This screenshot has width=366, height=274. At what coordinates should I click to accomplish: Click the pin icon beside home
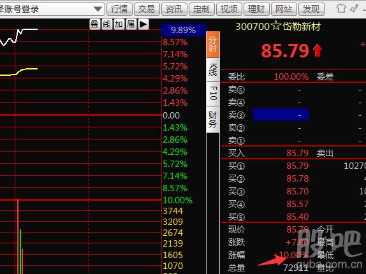point(354,9)
